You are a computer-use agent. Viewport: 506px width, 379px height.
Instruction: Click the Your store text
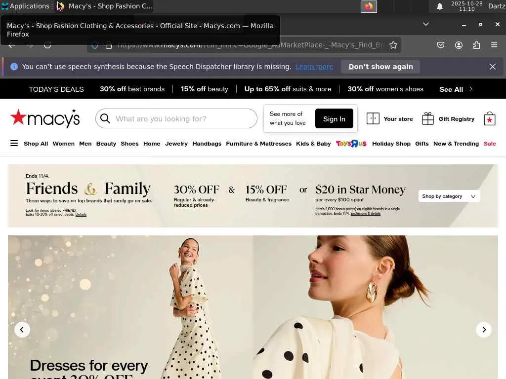(x=398, y=119)
